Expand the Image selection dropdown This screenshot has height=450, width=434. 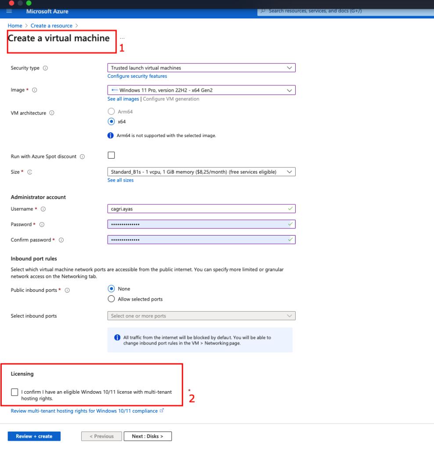pos(201,90)
